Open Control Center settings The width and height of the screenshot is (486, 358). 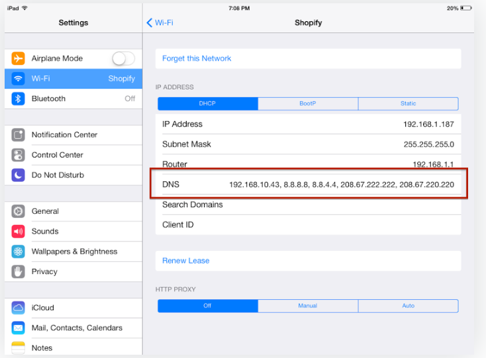click(x=73, y=155)
